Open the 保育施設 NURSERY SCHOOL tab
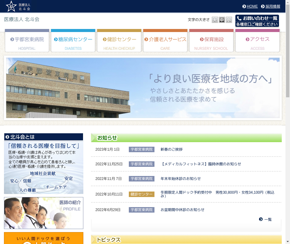This screenshot has width=290, height=244. click(x=211, y=41)
